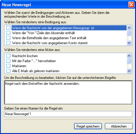Cancel the dialog with 'Abbrechen'
Screen dimensions: 136x134
point(119,126)
